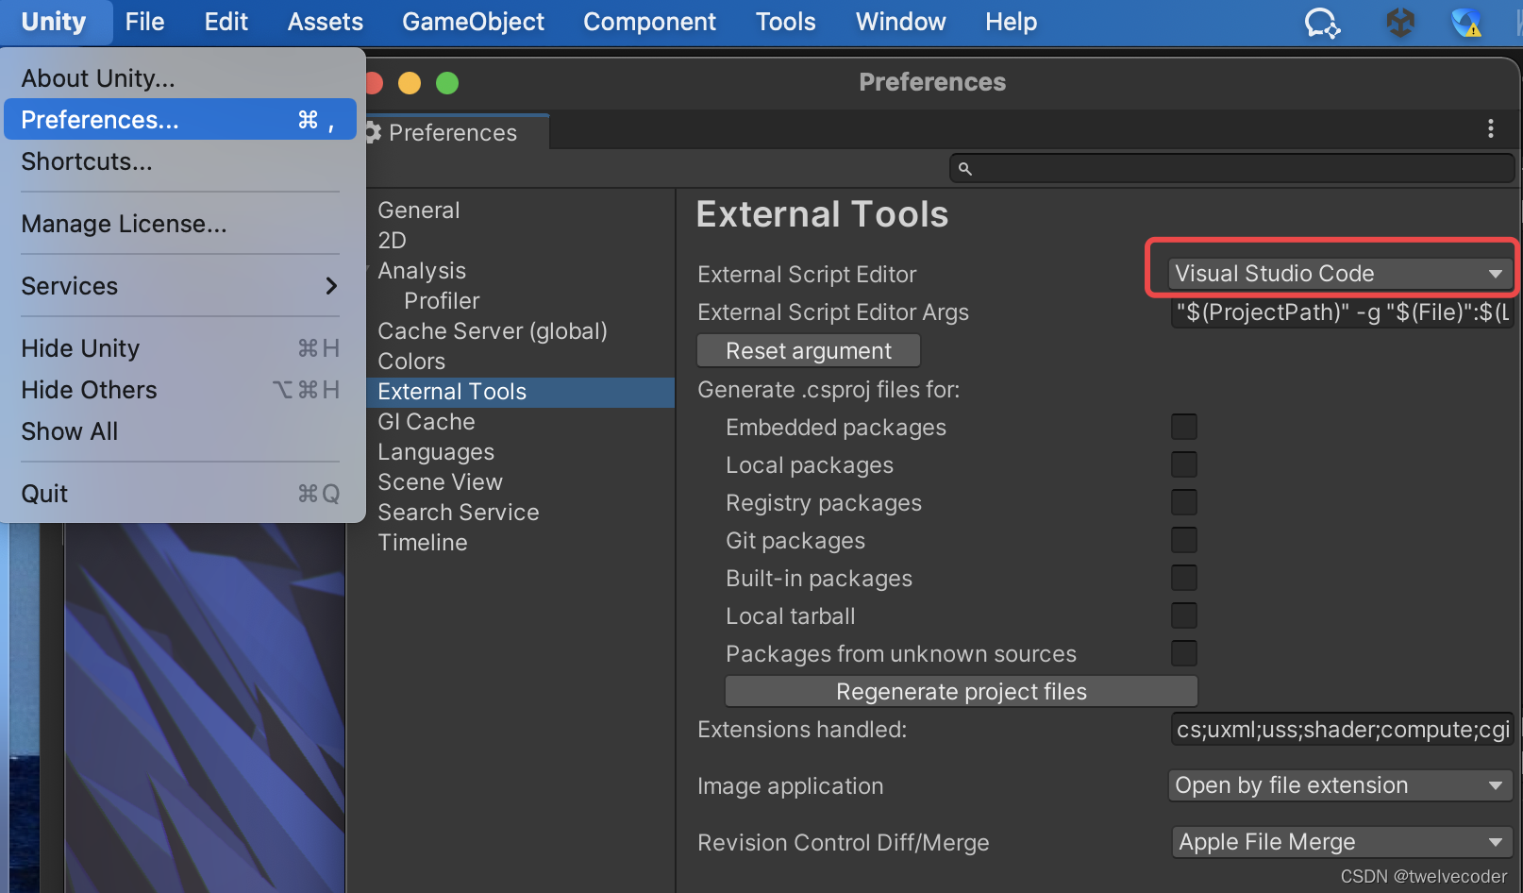This screenshot has height=893, width=1523.
Task: Open Revision Control Diff/Merge dropdown
Action: coord(1342,842)
